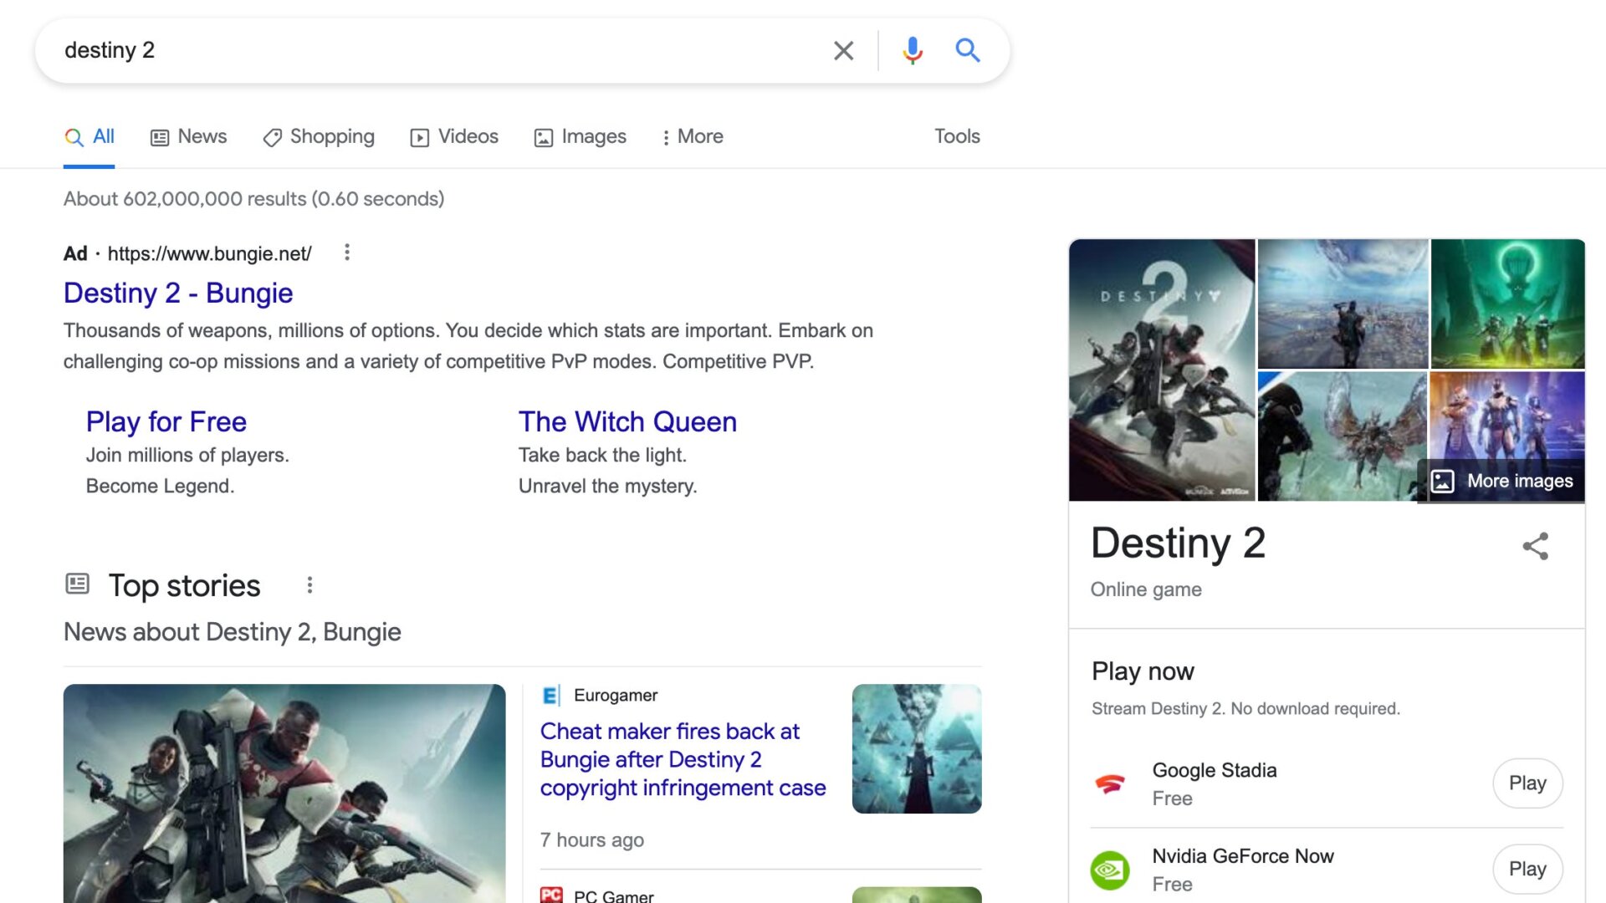Screen dimensions: 1606x903
Task: Click the Play for Free sitelink
Action: coord(166,421)
